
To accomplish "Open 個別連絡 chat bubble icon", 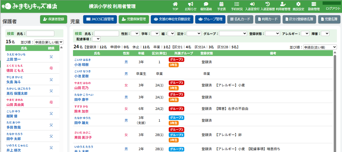I will click(x=206, y=4).
